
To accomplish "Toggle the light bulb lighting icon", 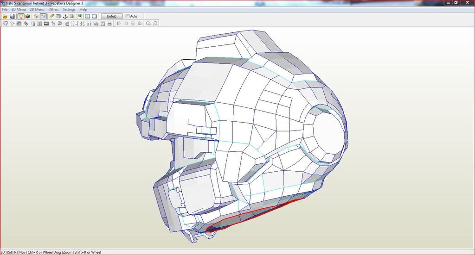I will coord(21,16).
